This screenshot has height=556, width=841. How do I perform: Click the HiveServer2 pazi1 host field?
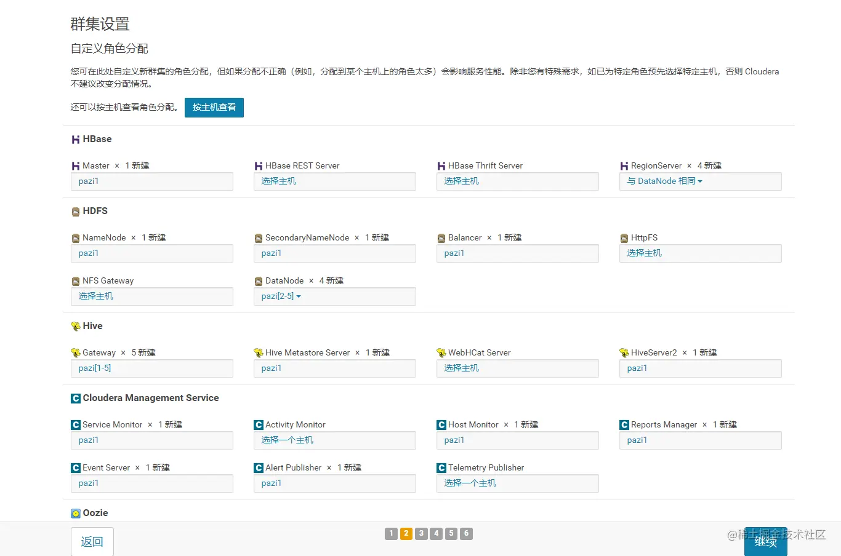(x=701, y=368)
